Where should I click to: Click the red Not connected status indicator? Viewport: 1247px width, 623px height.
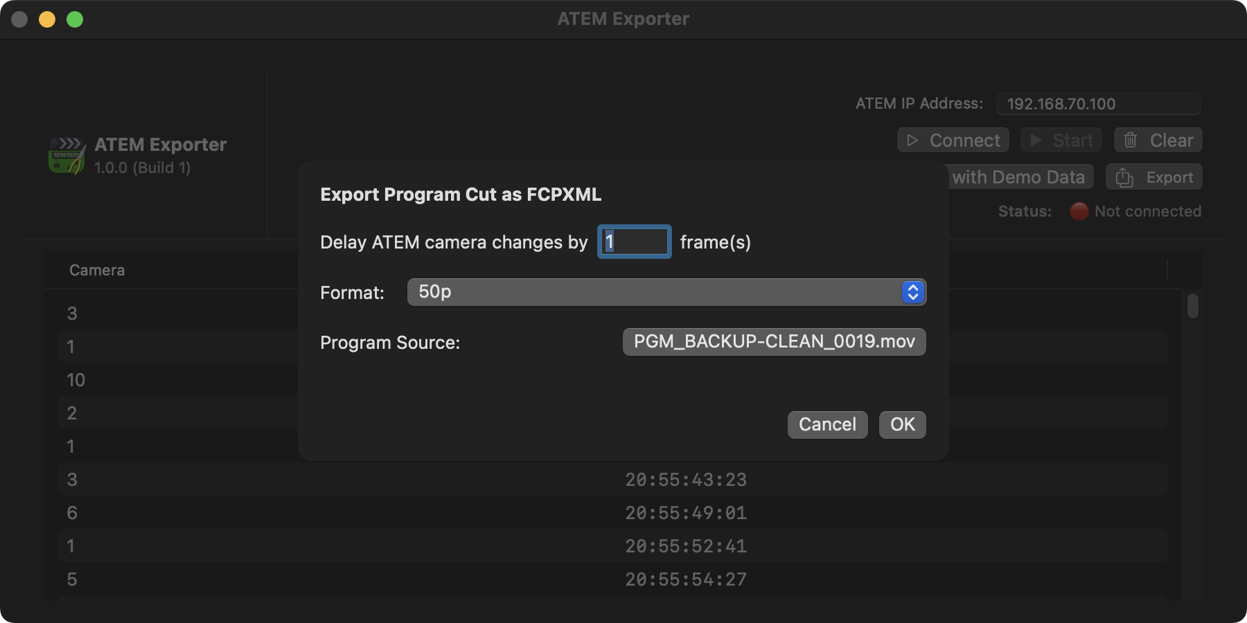[x=1079, y=211]
